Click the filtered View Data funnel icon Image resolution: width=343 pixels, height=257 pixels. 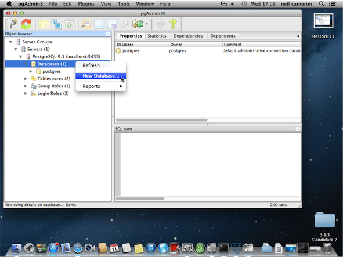tap(113, 24)
